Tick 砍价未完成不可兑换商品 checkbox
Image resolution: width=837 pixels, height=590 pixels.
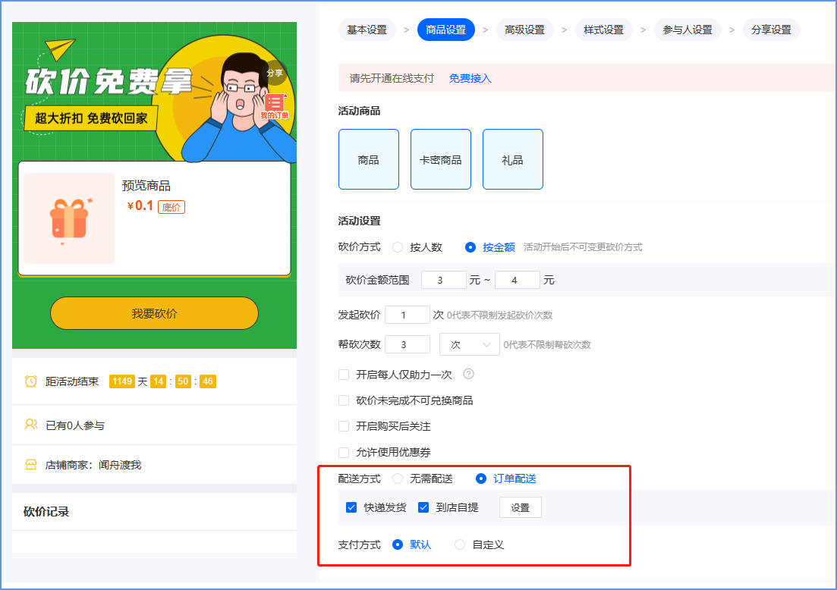[x=344, y=400]
